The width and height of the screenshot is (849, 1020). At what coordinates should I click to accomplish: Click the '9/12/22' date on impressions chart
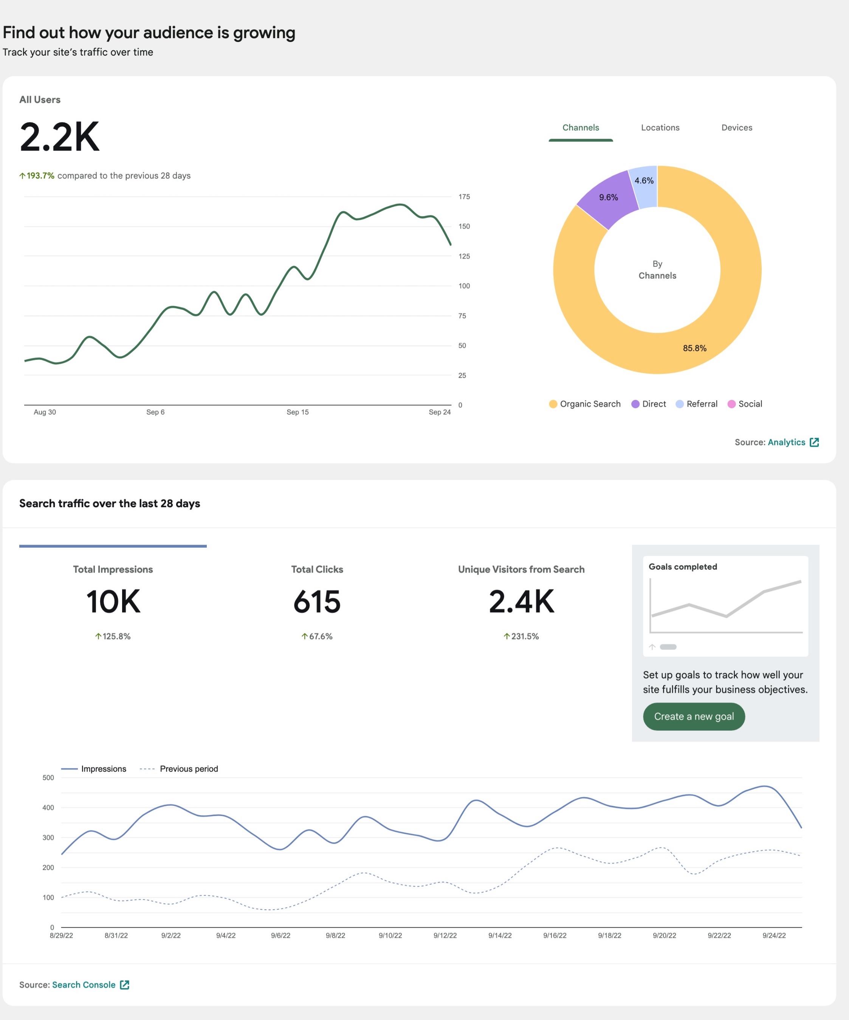445,935
